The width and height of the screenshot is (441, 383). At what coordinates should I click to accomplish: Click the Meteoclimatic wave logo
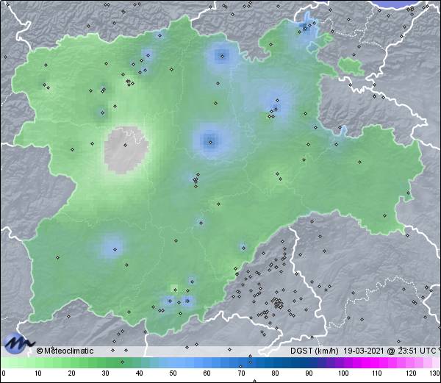[x=18, y=343]
